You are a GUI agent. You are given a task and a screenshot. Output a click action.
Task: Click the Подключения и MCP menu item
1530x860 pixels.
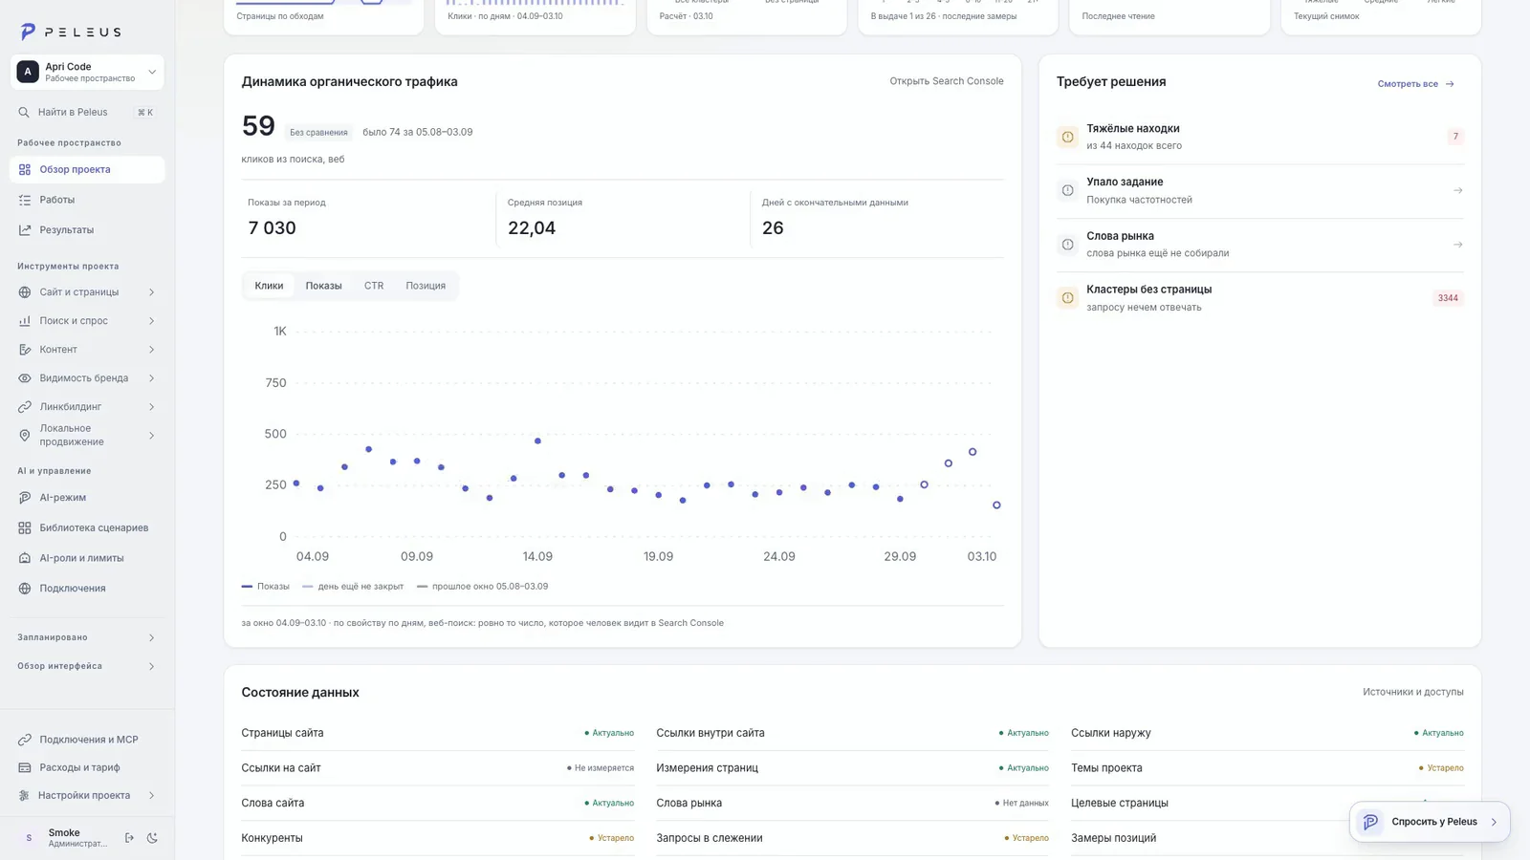[87, 740]
